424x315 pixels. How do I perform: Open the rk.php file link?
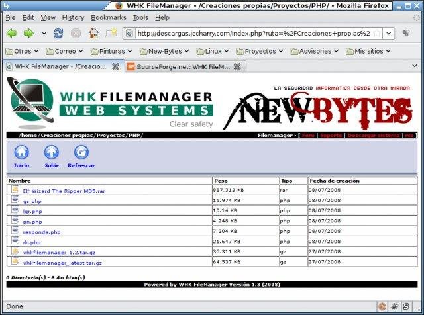click(x=32, y=242)
